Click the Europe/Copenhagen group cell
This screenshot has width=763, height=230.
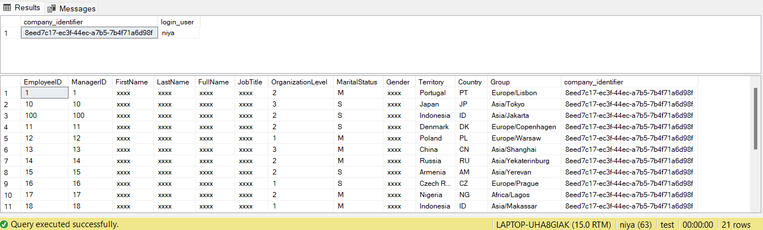point(523,127)
